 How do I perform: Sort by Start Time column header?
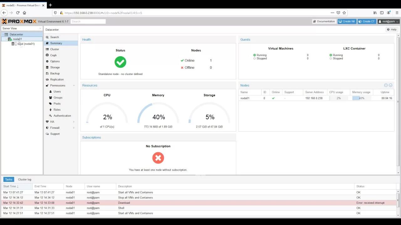tap(17, 186)
